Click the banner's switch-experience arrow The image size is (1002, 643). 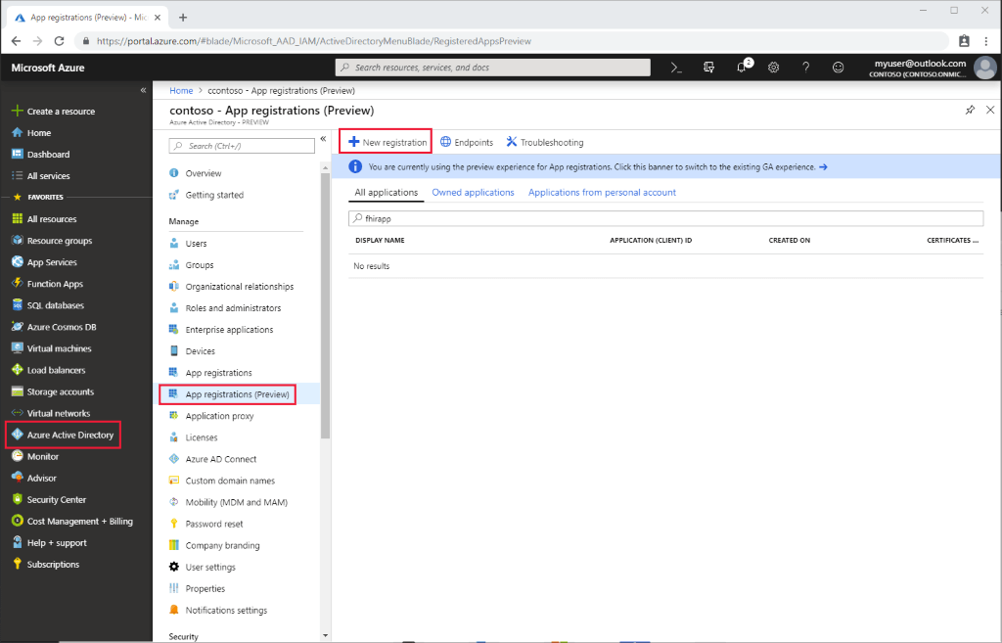[x=823, y=167]
